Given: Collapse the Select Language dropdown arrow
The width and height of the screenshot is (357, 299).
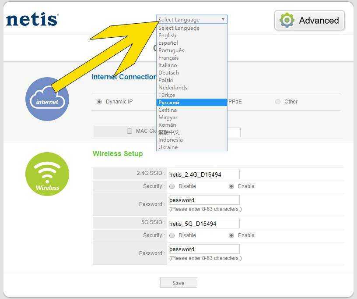Looking at the screenshot, I should 223,19.
